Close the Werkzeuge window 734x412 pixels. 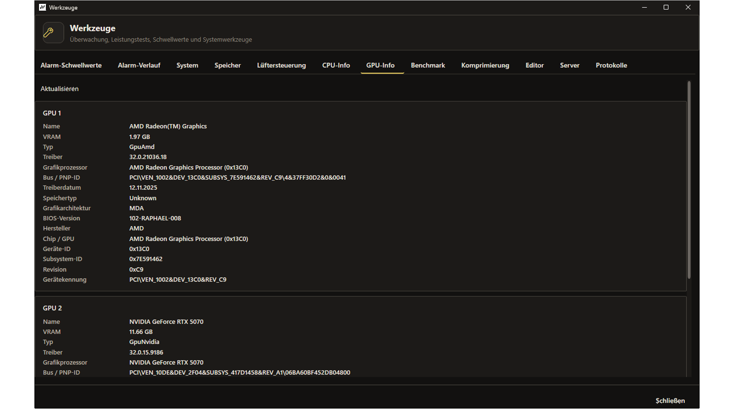[x=688, y=7]
